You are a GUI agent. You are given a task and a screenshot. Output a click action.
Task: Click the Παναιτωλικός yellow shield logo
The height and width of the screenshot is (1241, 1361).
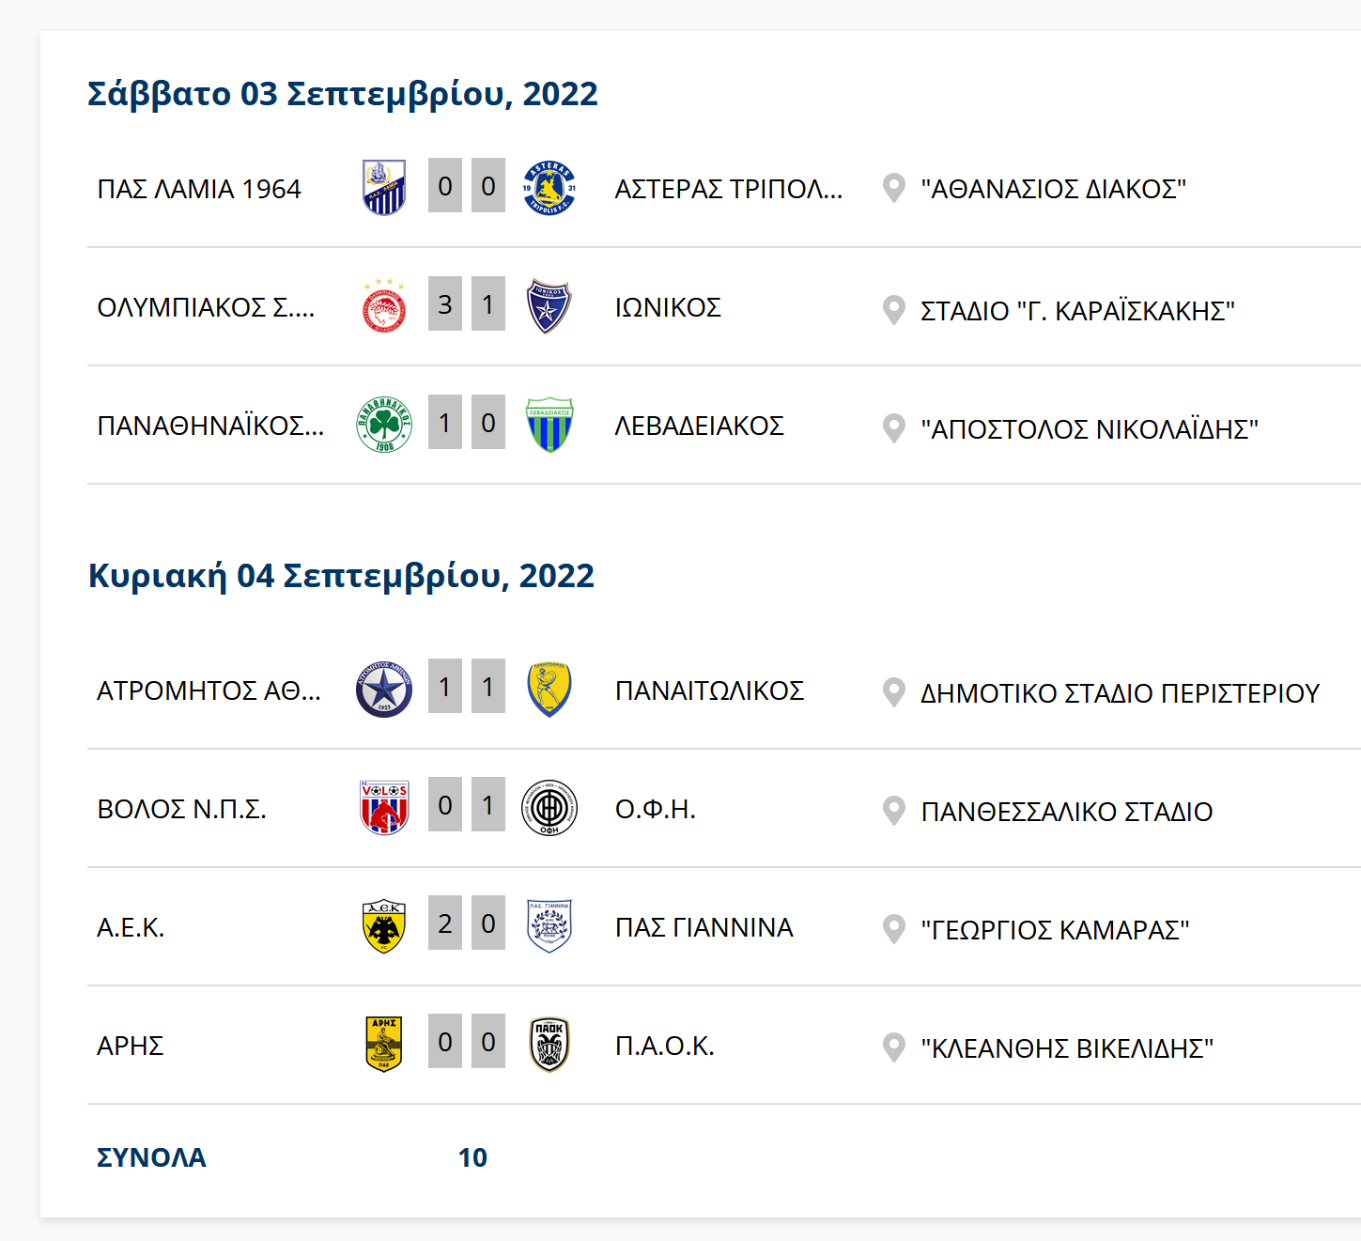[x=549, y=689]
